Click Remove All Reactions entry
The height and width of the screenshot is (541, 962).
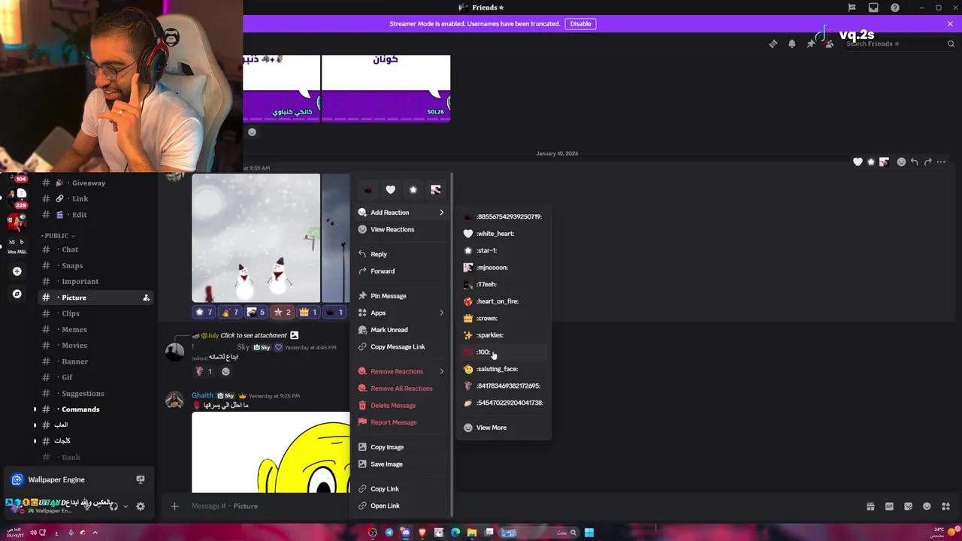point(401,388)
